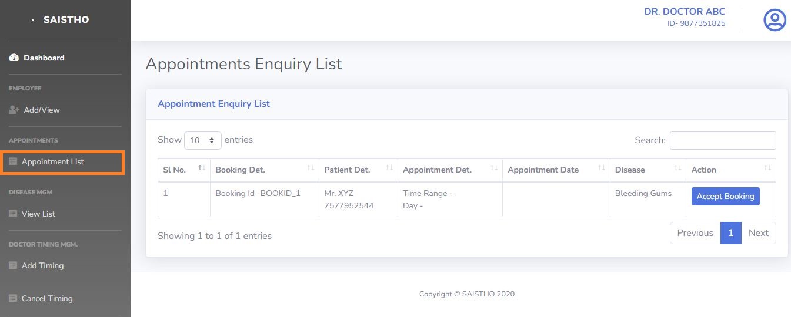Viewport: 791px width, 317px height.
Task: Click the Cancel Timing sidebar icon
Action: 13,298
